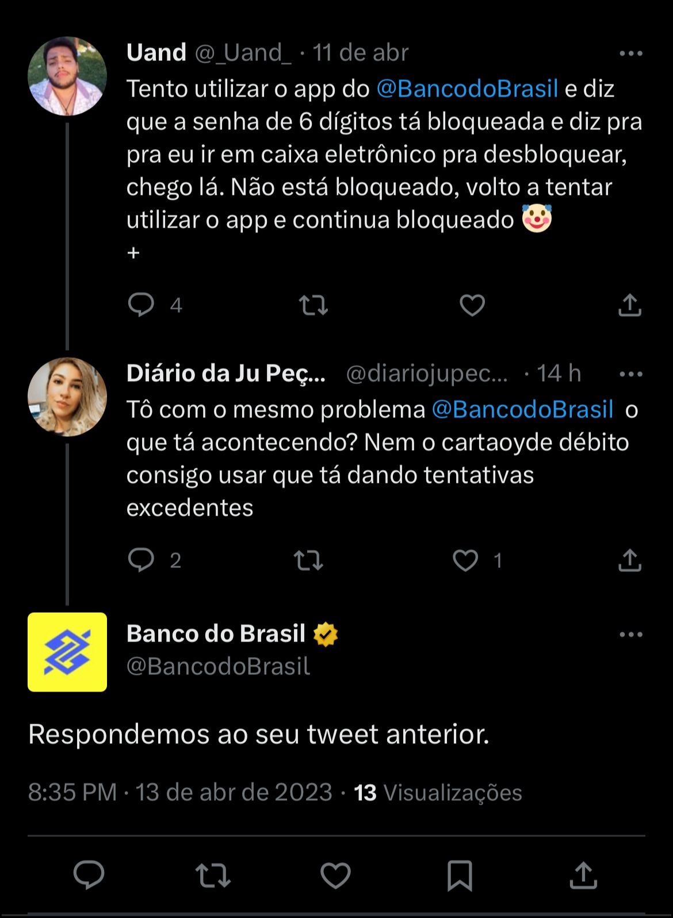Retweet Uand's tweet about blocked password
Image resolution: width=673 pixels, height=918 pixels.
pyautogui.click(x=313, y=305)
